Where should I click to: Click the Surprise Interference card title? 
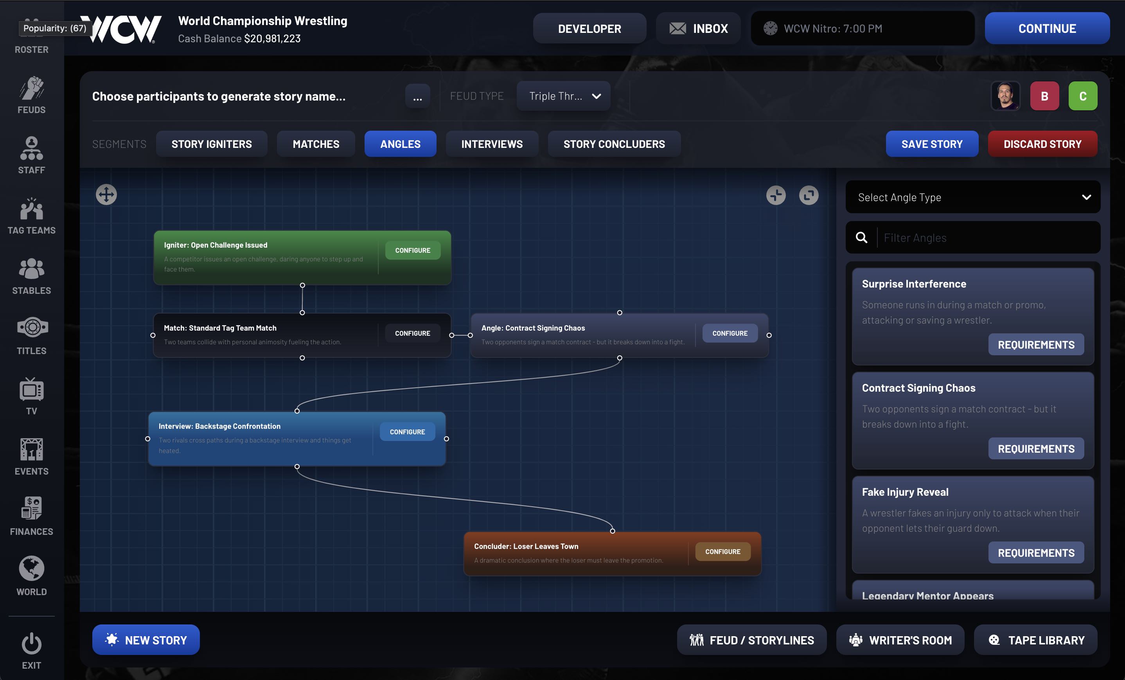[x=914, y=284]
